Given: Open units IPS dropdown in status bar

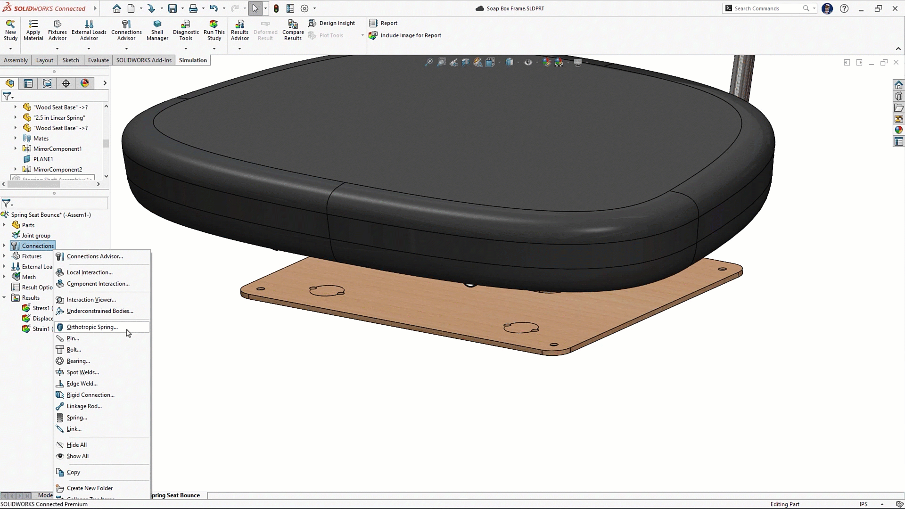Looking at the screenshot, I should [882, 504].
